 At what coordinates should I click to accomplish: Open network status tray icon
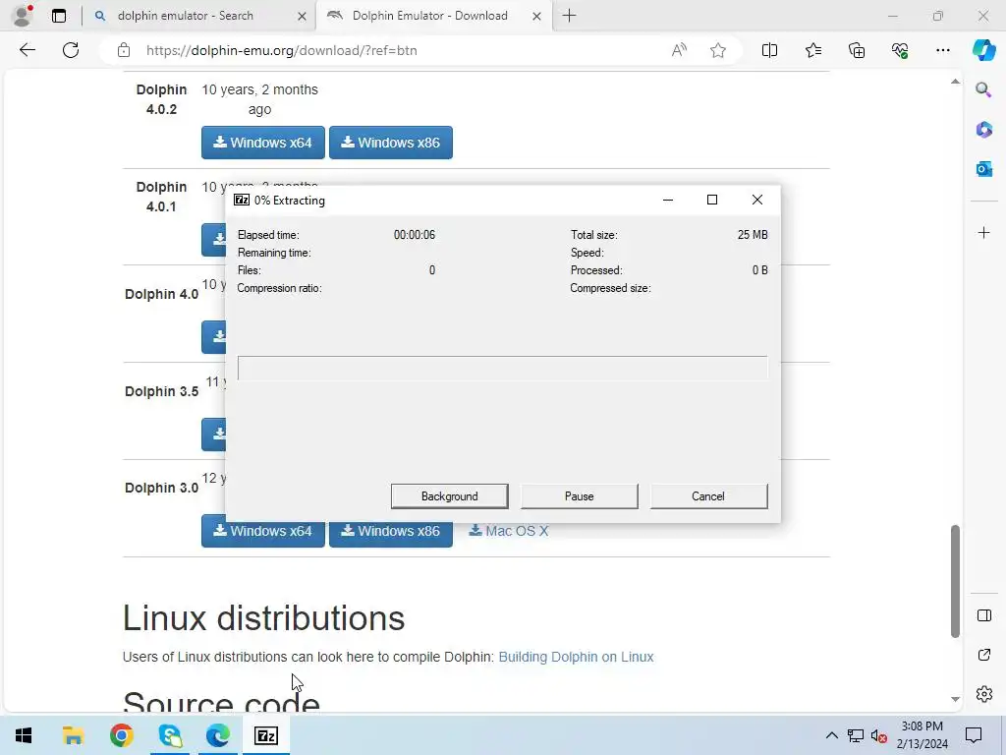click(x=856, y=735)
